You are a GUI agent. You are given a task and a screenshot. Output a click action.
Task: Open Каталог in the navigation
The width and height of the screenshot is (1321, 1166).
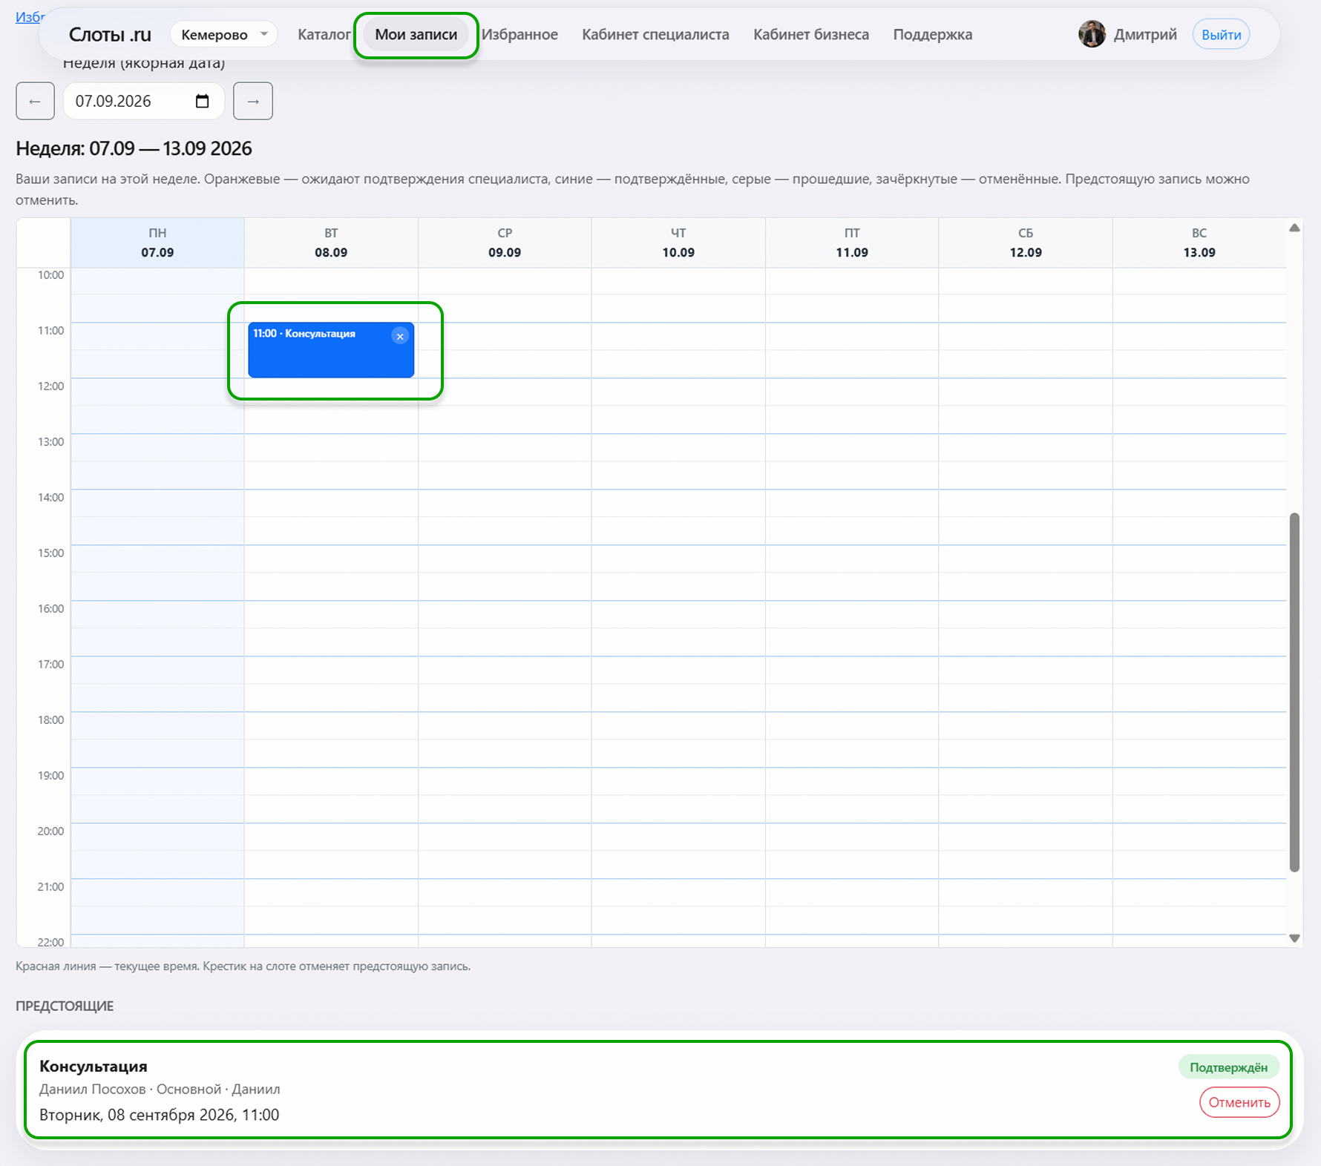click(x=324, y=34)
